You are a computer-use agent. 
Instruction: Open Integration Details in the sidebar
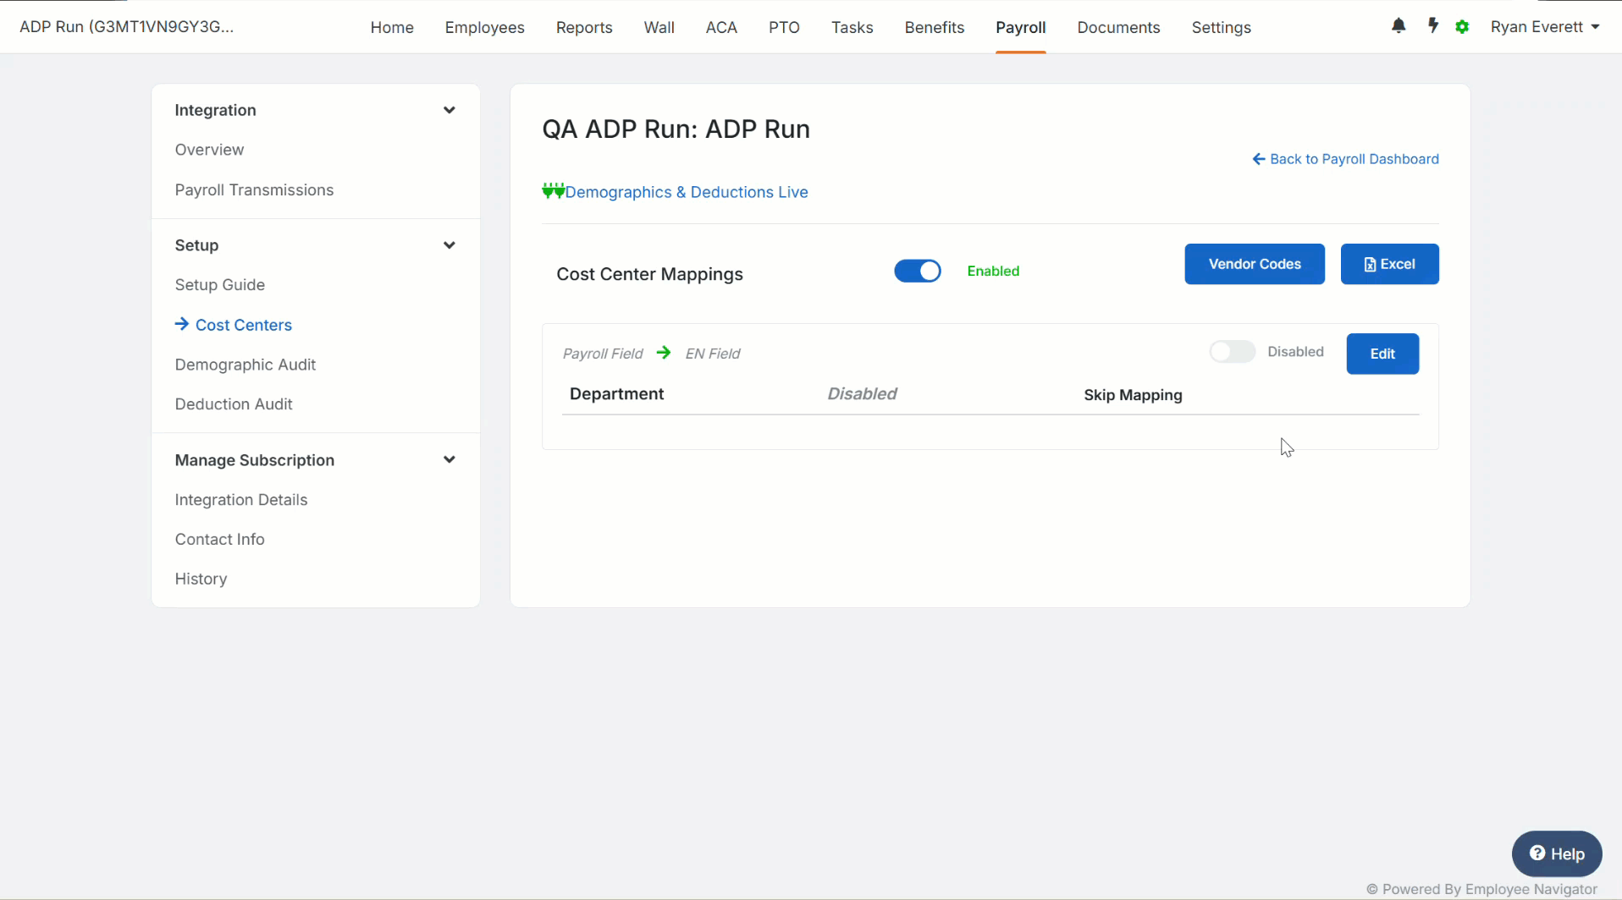pyautogui.click(x=241, y=500)
